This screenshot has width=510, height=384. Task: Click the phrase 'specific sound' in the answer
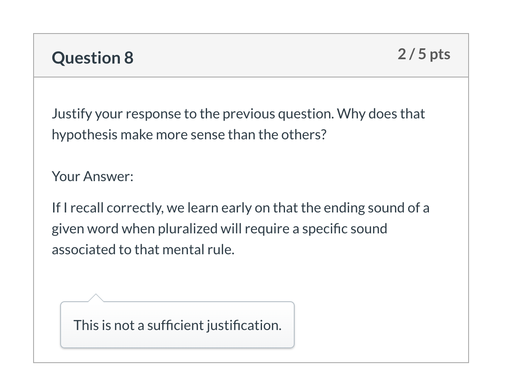coord(344,229)
